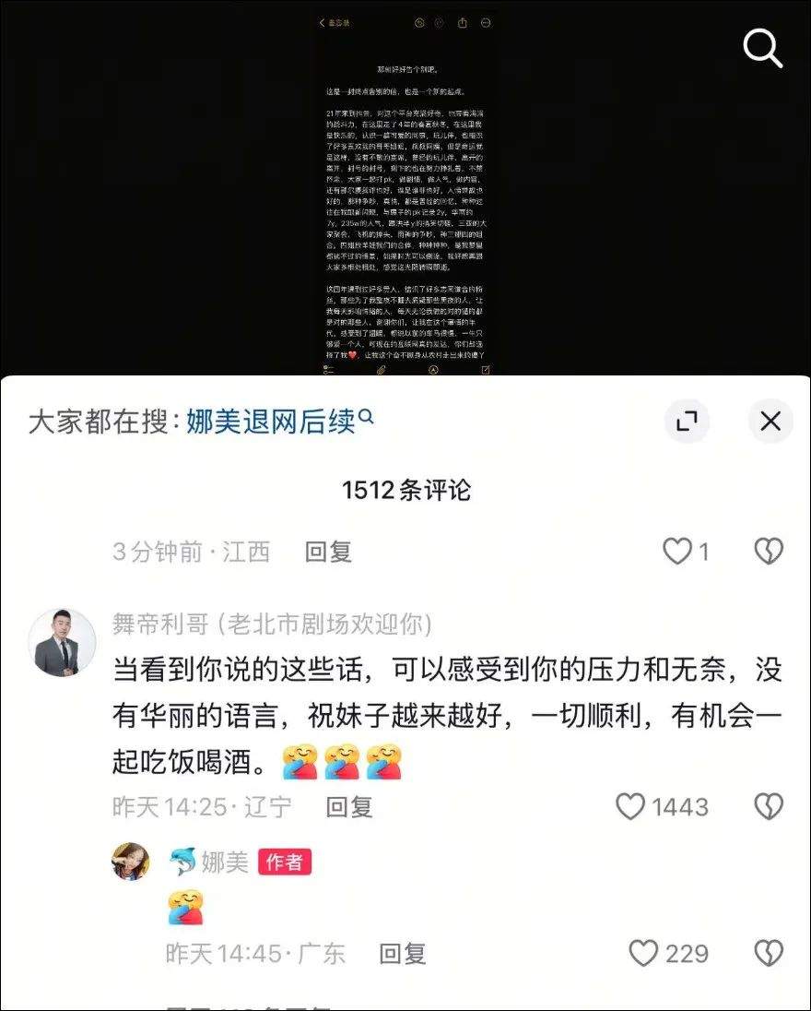Close the comments panel
The height and width of the screenshot is (1011, 811).
click(770, 422)
